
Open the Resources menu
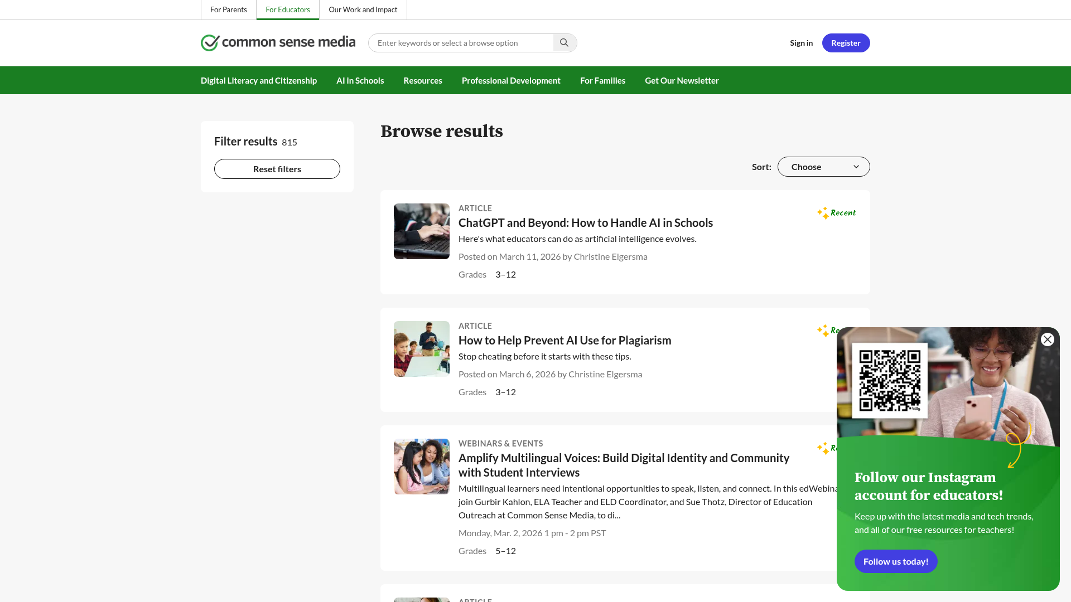423,80
